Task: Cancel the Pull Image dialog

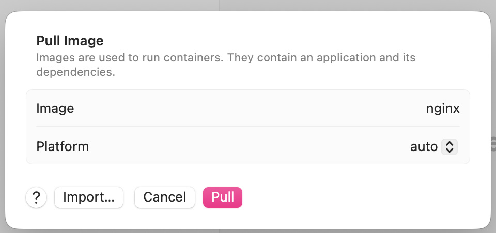Action: (x=164, y=197)
